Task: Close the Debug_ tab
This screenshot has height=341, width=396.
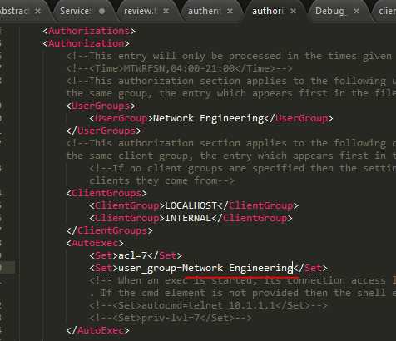Action: (356, 11)
